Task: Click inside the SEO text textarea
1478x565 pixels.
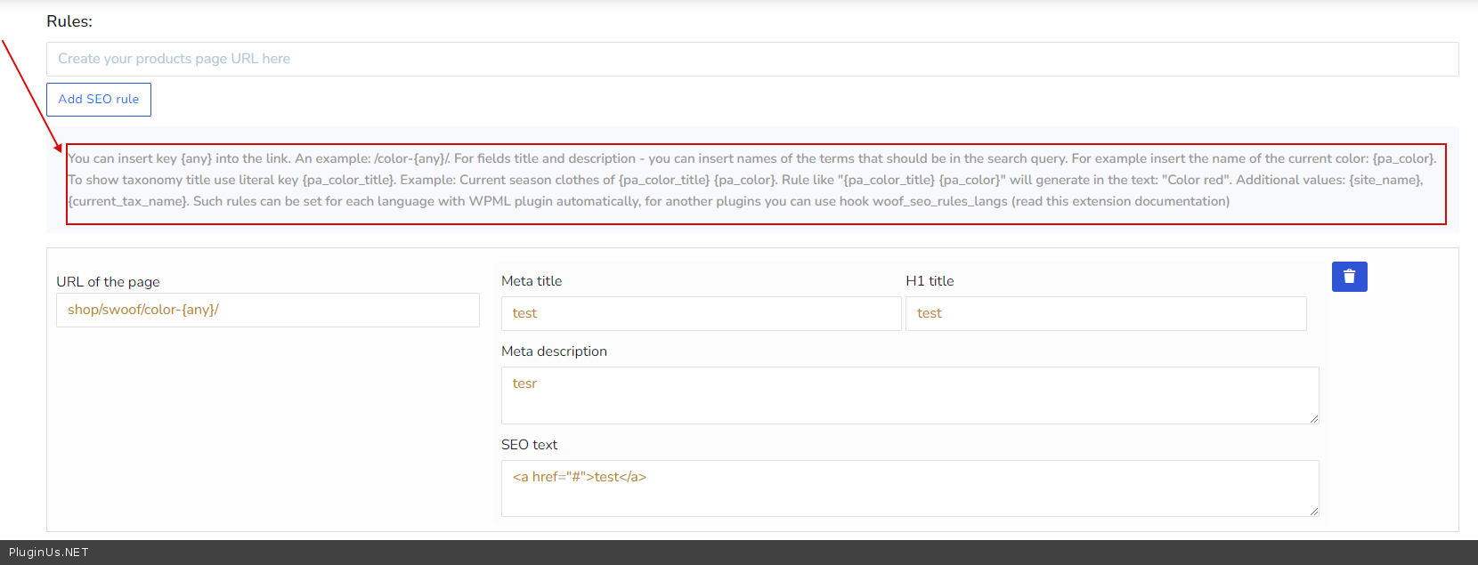Action: click(x=909, y=488)
